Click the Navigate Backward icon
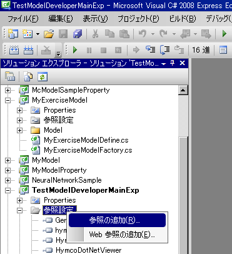Screen dimensions: 232x254 tap(185, 34)
